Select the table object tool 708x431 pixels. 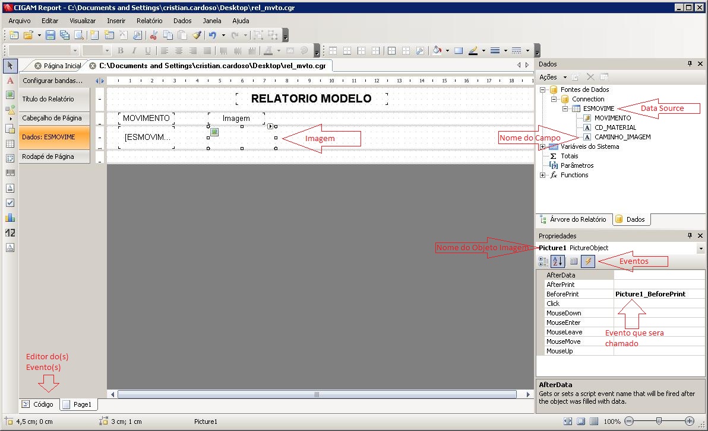tap(10, 144)
